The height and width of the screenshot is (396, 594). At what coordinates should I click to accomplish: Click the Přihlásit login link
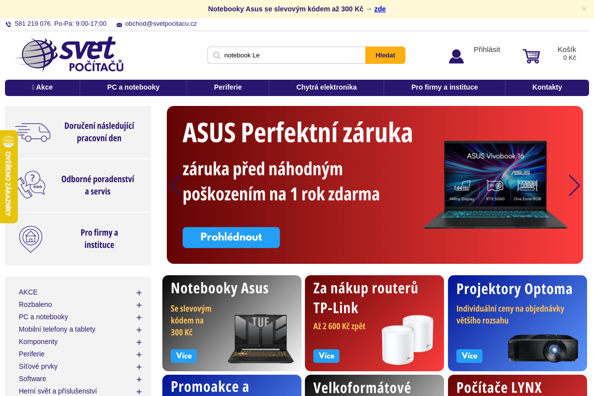[x=487, y=49]
